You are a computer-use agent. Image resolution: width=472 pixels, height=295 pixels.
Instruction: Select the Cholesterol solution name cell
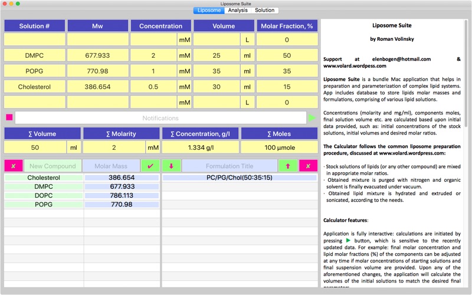(34, 87)
